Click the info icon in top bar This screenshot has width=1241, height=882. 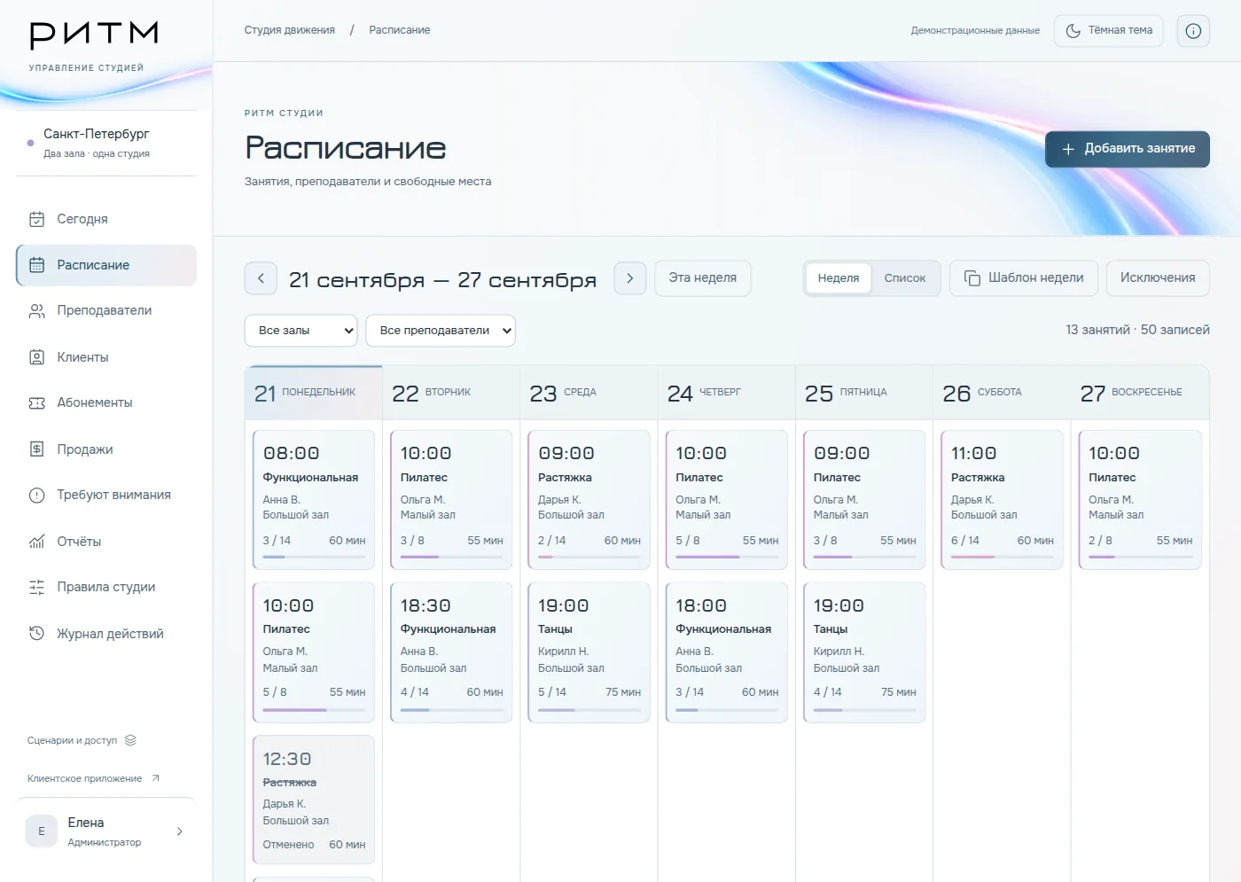(1193, 31)
